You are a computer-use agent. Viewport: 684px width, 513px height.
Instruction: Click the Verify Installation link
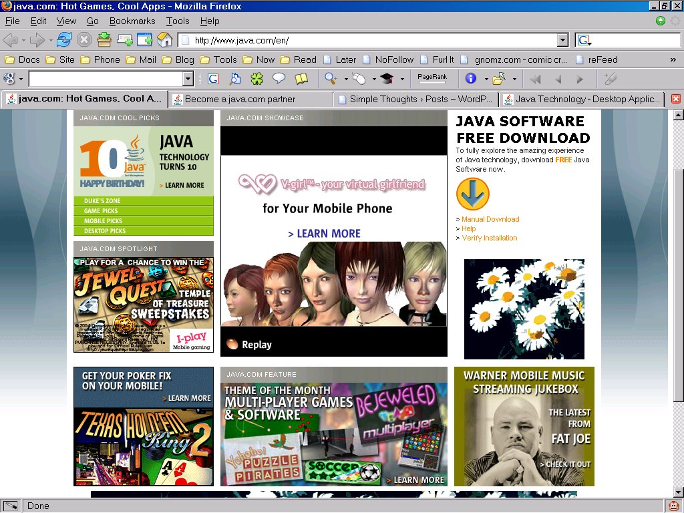pos(490,238)
